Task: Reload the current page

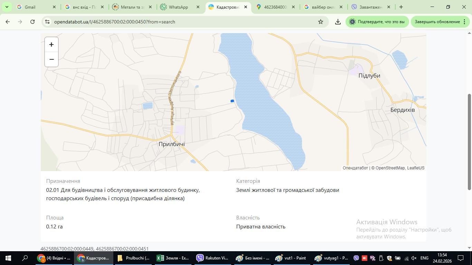Action: pyautogui.click(x=32, y=22)
